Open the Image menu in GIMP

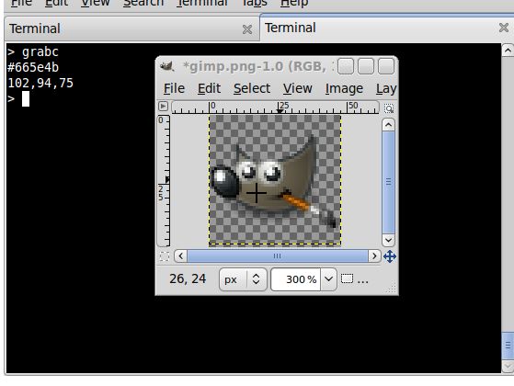pyautogui.click(x=344, y=88)
